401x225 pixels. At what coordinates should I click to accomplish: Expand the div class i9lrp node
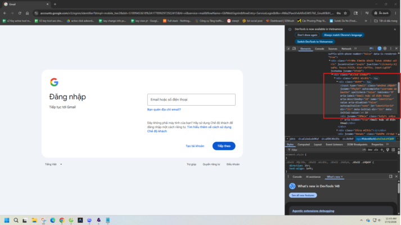click(337, 130)
